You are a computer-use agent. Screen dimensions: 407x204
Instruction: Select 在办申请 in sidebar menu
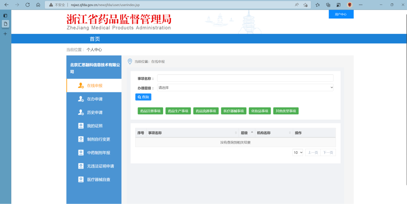click(x=95, y=99)
